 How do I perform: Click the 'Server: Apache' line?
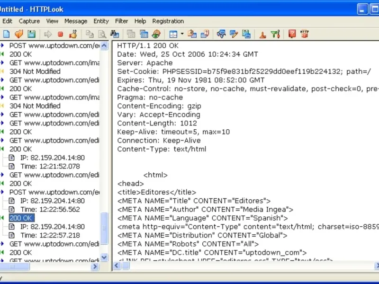(145, 63)
